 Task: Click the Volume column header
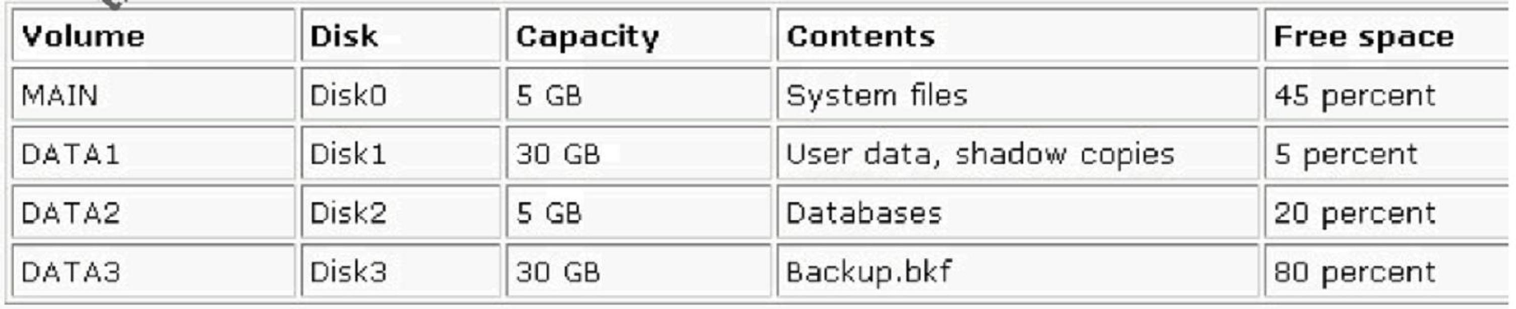83,36
